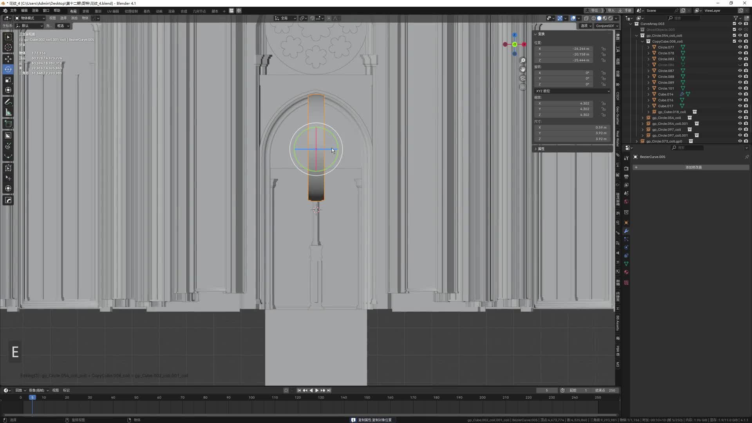This screenshot has height=423, width=752.
Task: Expand Circle.088 tree item
Action: click(x=648, y=77)
